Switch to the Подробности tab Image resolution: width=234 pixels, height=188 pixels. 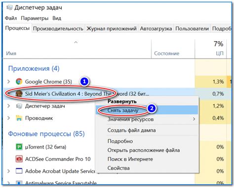221,29
